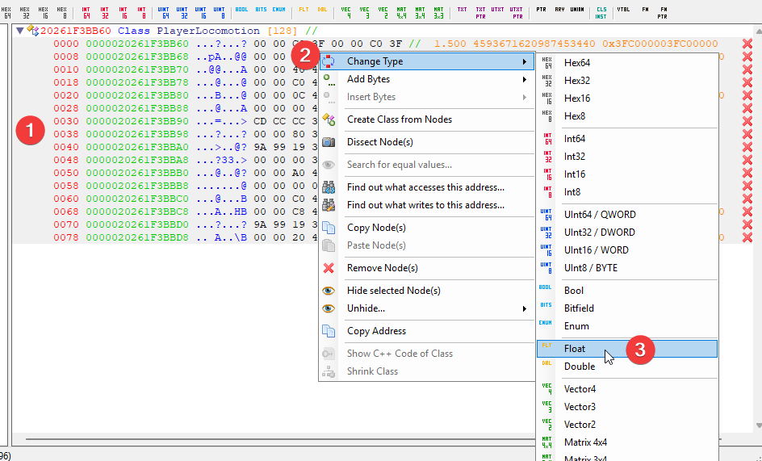Select the red INT 64 toolbar icon
This screenshot has height=461, width=762.
[x=86, y=13]
